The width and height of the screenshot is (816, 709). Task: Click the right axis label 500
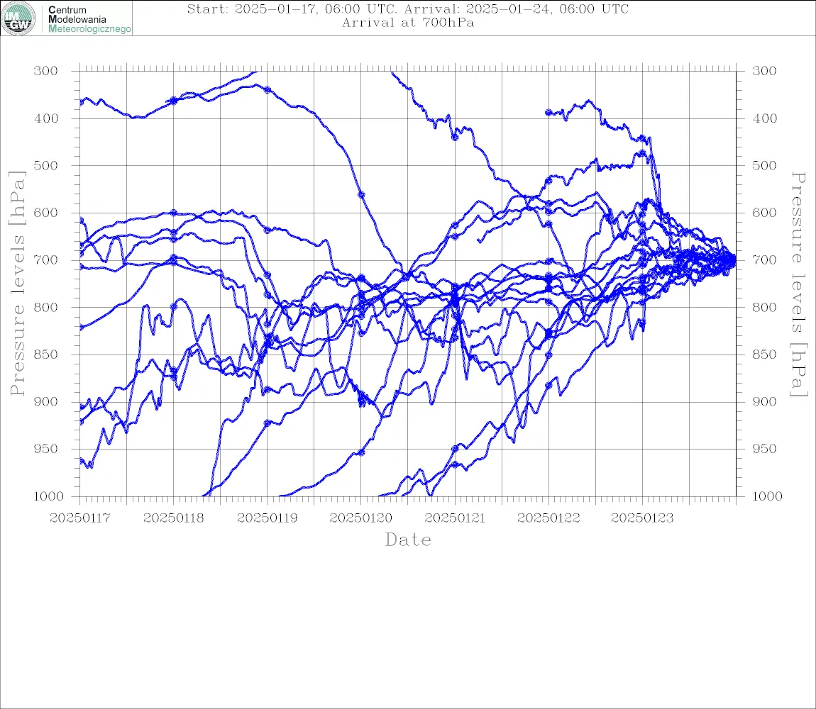764,165
